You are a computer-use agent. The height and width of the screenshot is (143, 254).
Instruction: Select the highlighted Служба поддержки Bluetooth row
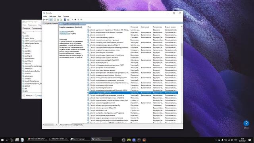(x=133, y=93)
